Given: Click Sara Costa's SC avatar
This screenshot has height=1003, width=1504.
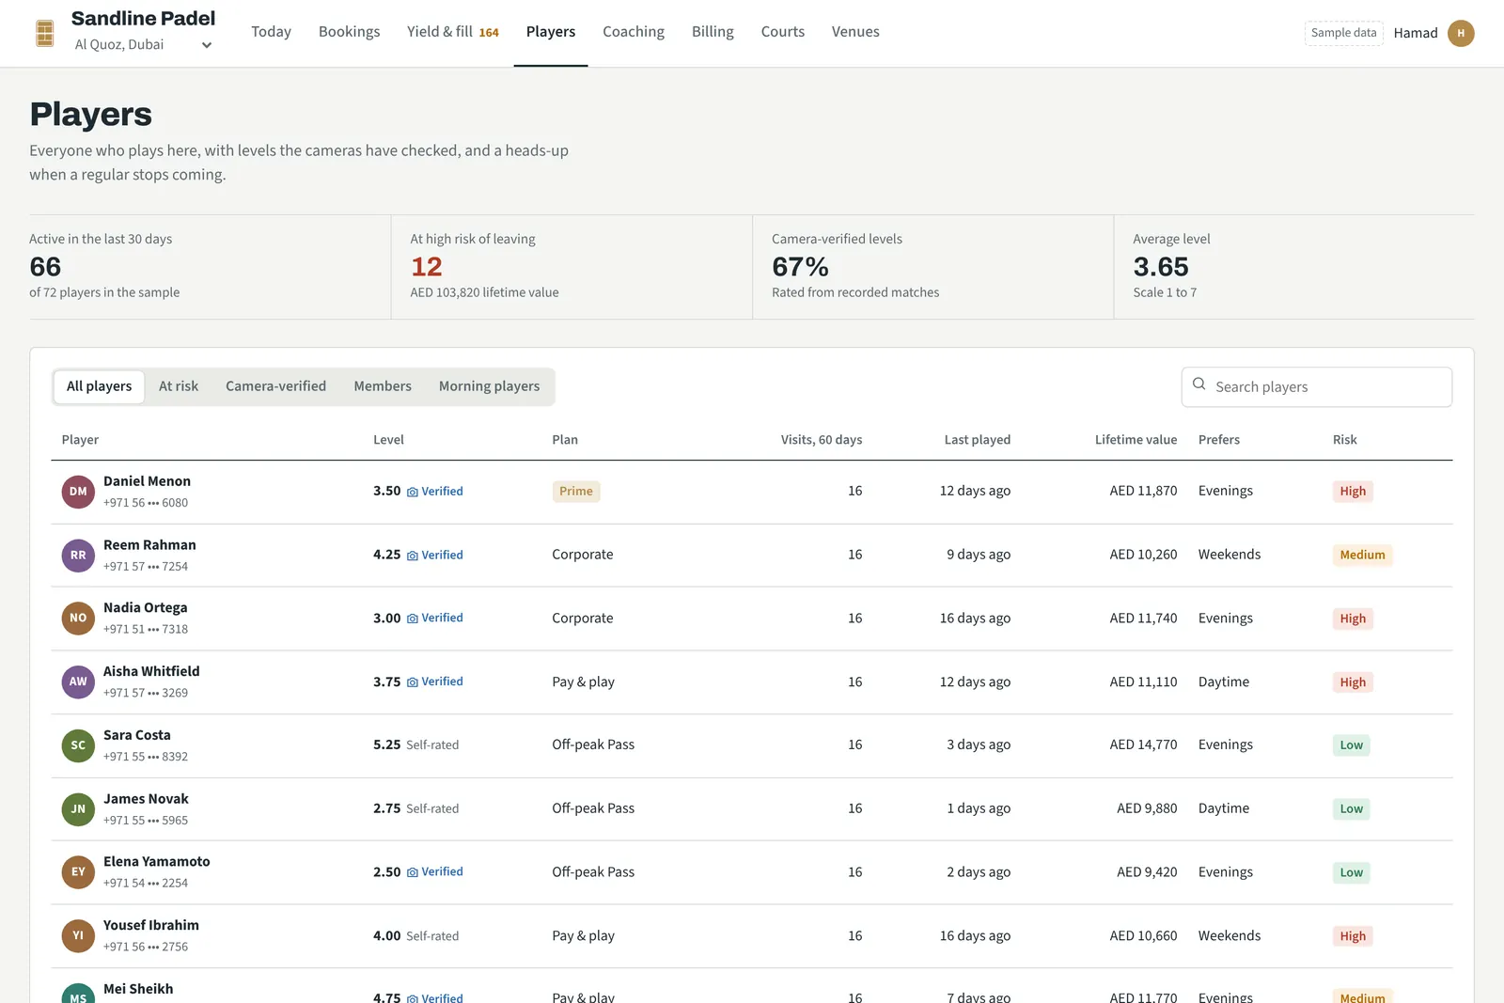Looking at the screenshot, I should pos(78,745).
